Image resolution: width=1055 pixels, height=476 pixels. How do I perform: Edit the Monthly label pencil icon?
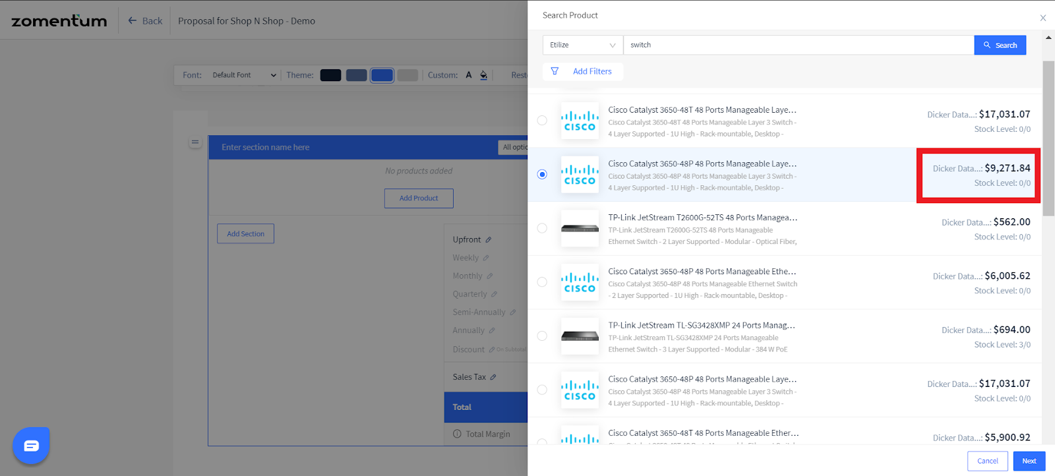490,276
